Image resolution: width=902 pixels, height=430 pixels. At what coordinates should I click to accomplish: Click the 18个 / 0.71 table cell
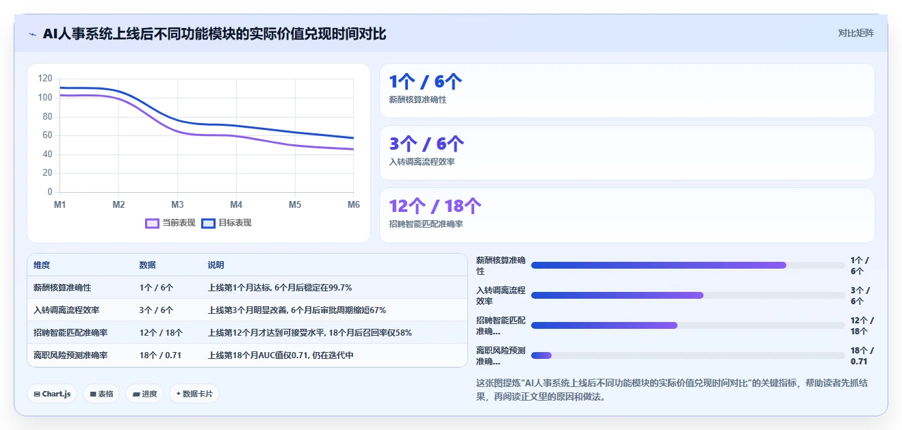pyautogui.click(x=160, y=355)
